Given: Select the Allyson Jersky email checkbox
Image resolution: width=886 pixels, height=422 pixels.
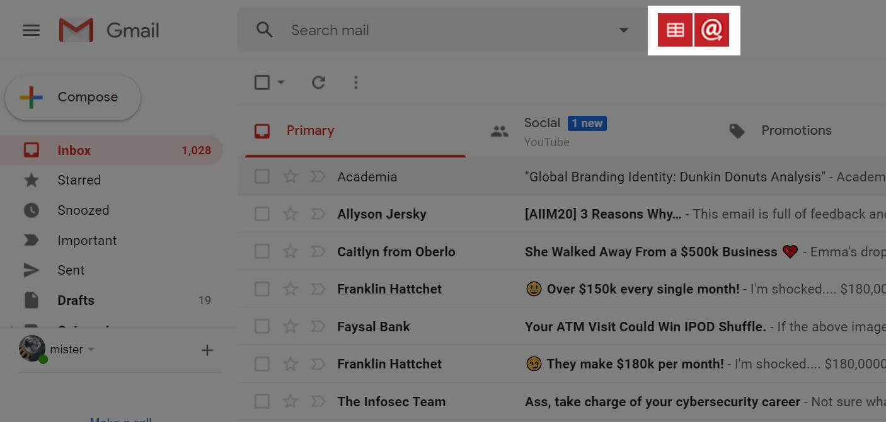Looking at the screenshot, I should 262,214.
